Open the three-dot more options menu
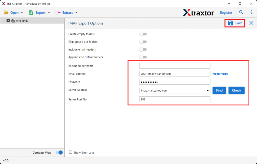Screen dimensions: 257x164 252,12
